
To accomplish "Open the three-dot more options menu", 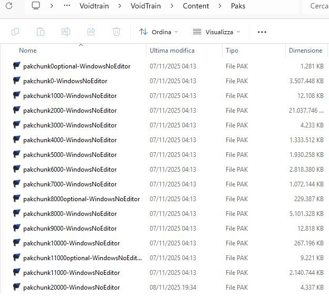I will [x=262, y=32].
